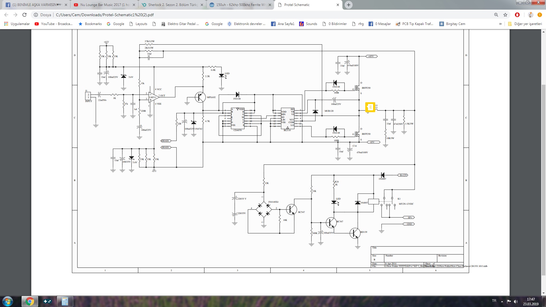Open a new browser tab

(348, 5)
